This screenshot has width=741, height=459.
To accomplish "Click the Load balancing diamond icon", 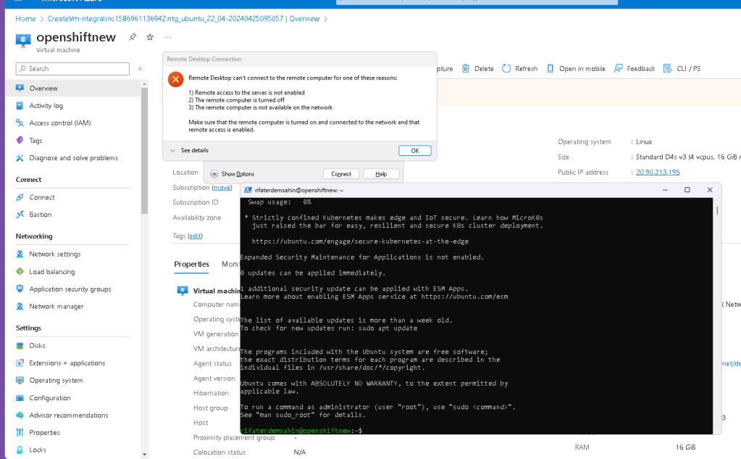I will (x=20, y=272).
